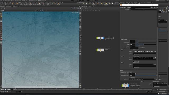Switch to Animation Editor pane tab
169x95 pixels.
(x=8, y=6)
